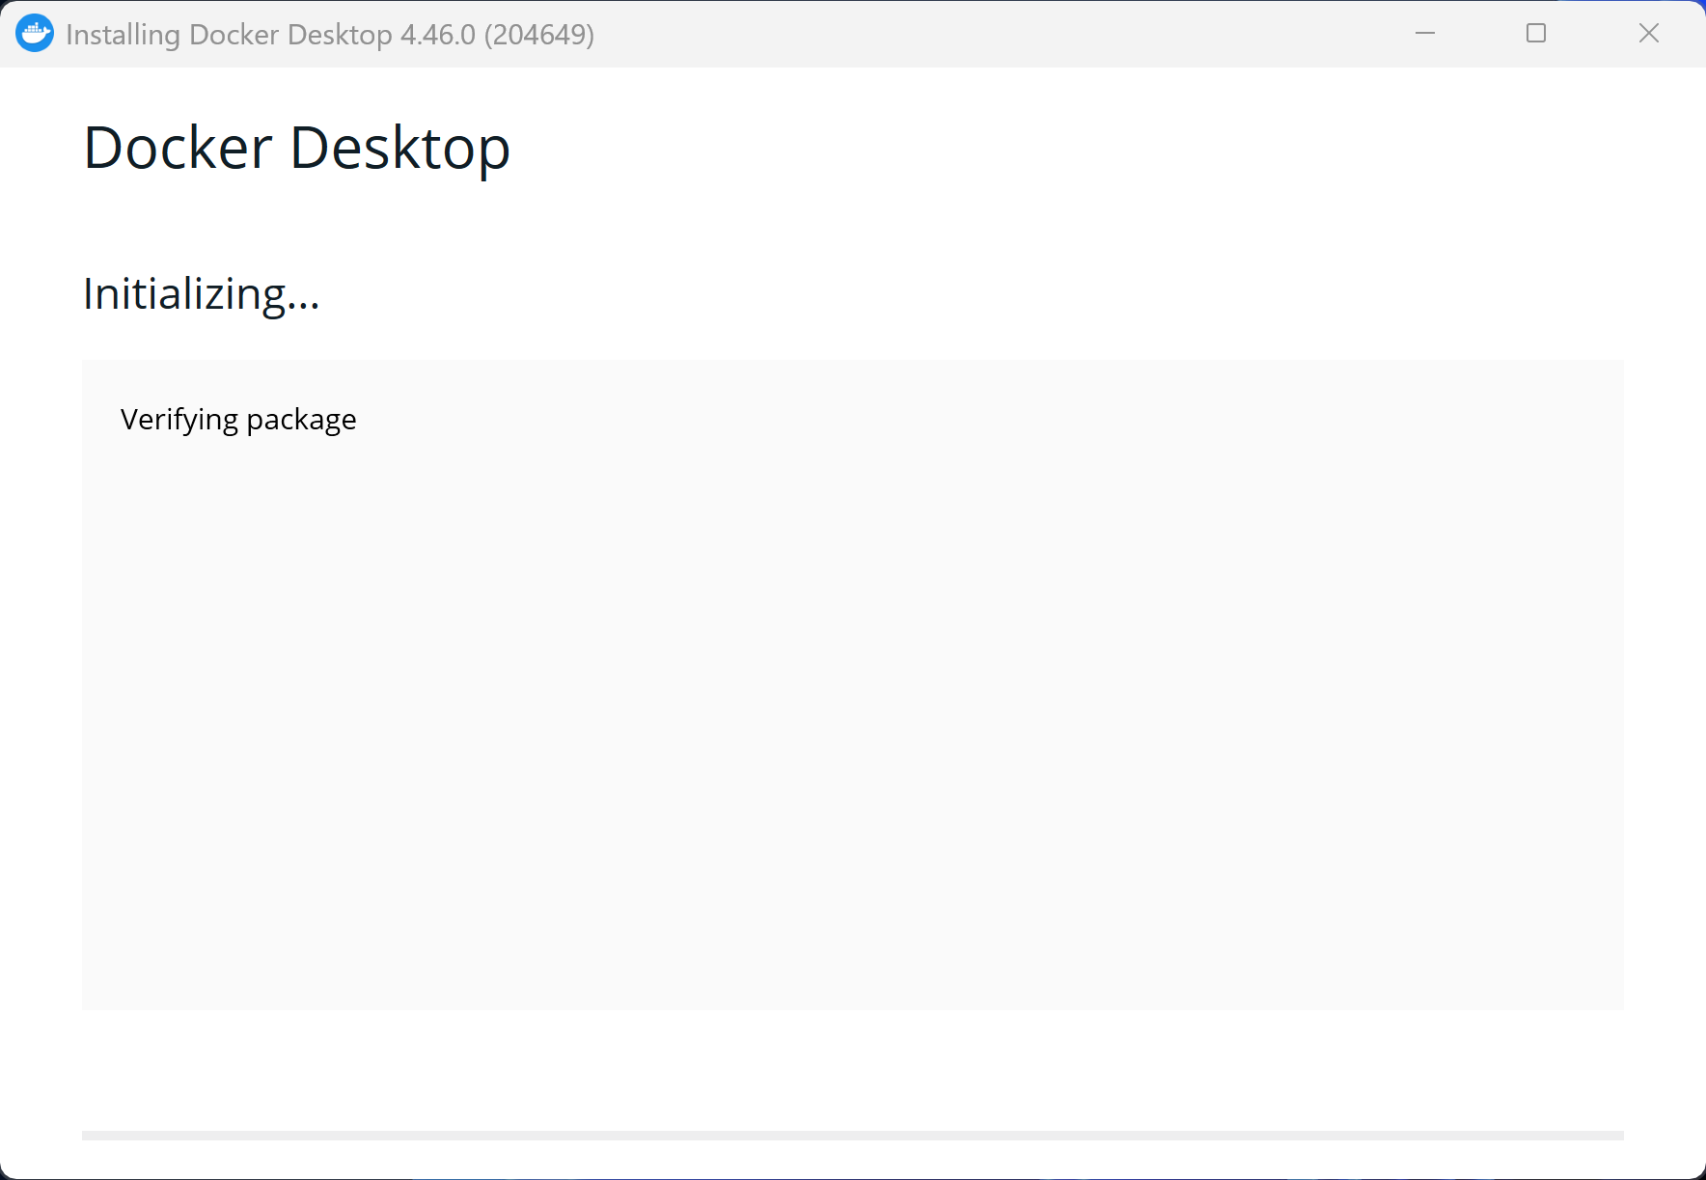Image resolution: width=1706 pixels, height=1180 pixels.
Task: Select the "Initializing..." status text
Action: click(x=201, y=293)
